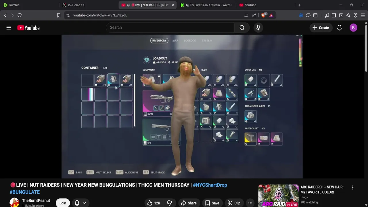Open Brave Rewards triangle icon

coord(271,15)
